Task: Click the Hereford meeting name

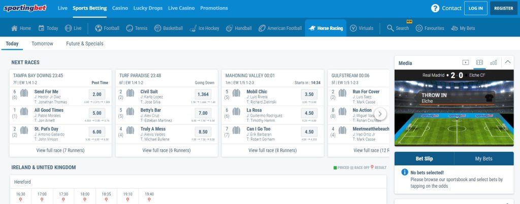Action: [22, 182]
